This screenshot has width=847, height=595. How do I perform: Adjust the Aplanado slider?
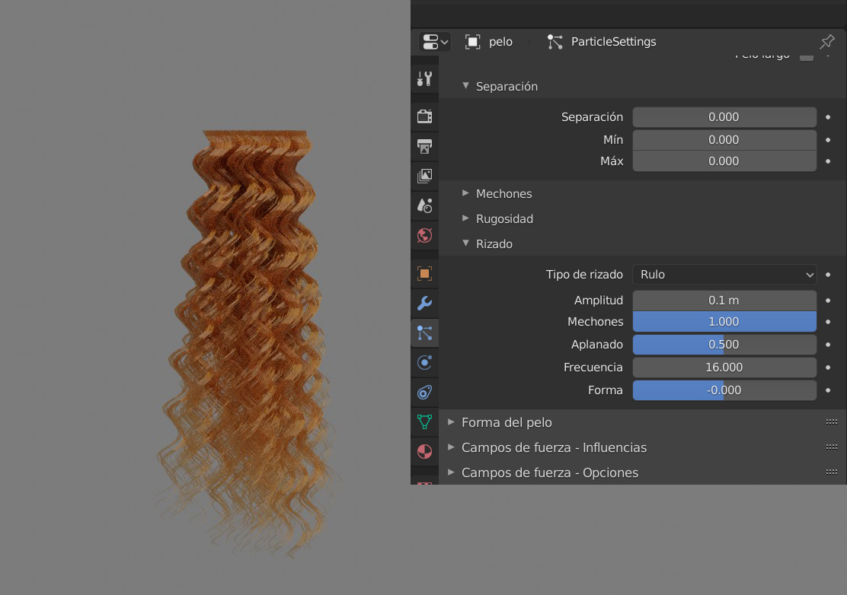click(x=724, y=344)
